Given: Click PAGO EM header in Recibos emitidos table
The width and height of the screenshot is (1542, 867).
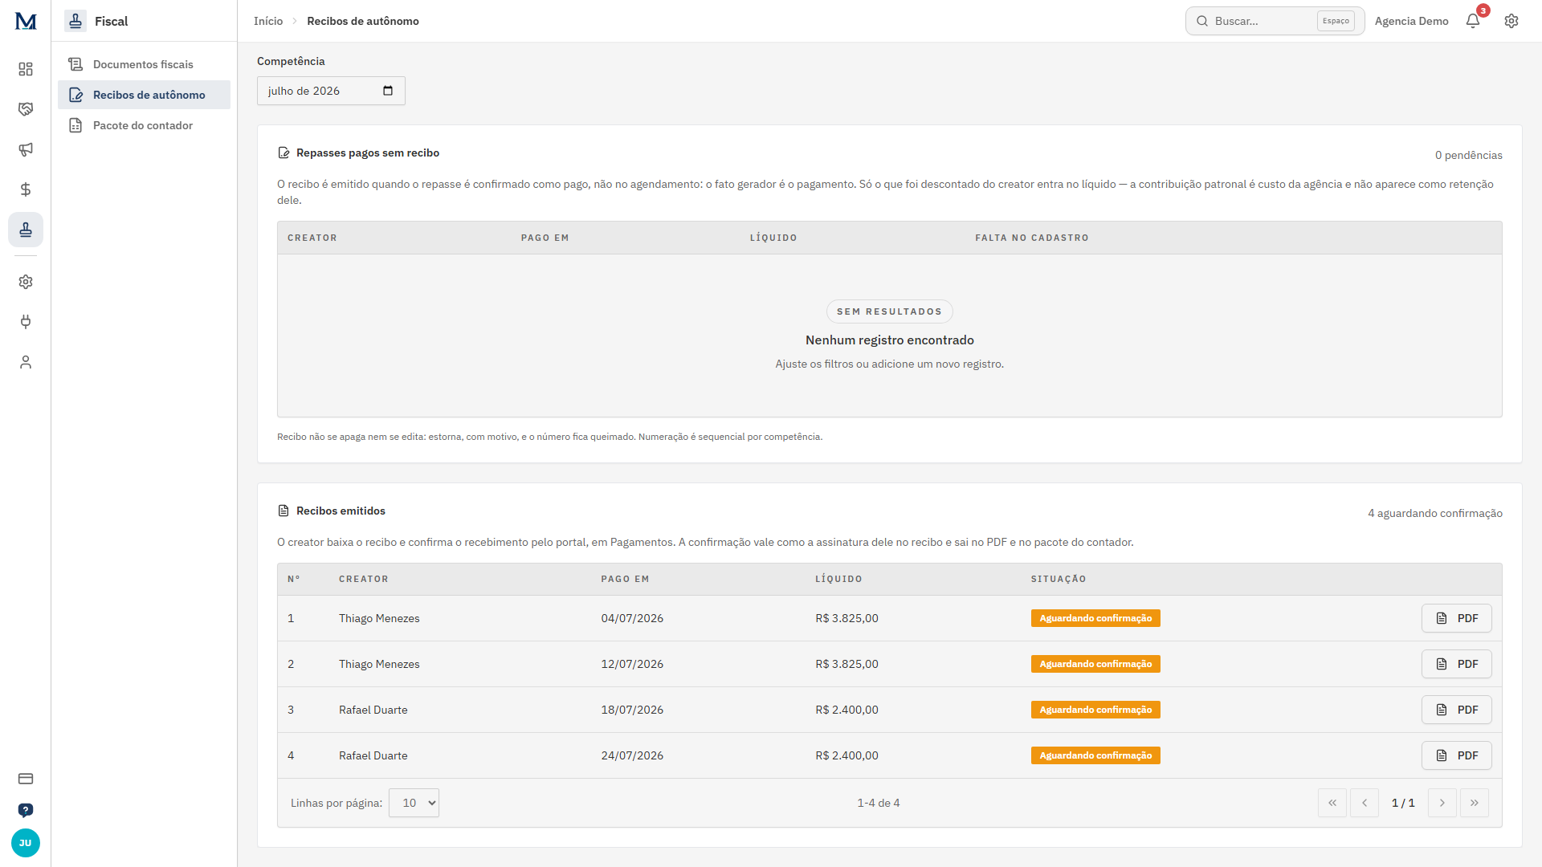Looking at the screenshot, I should (626, 579).
